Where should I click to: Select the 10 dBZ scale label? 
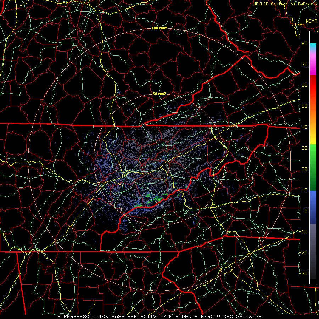(x=304, y=190)
